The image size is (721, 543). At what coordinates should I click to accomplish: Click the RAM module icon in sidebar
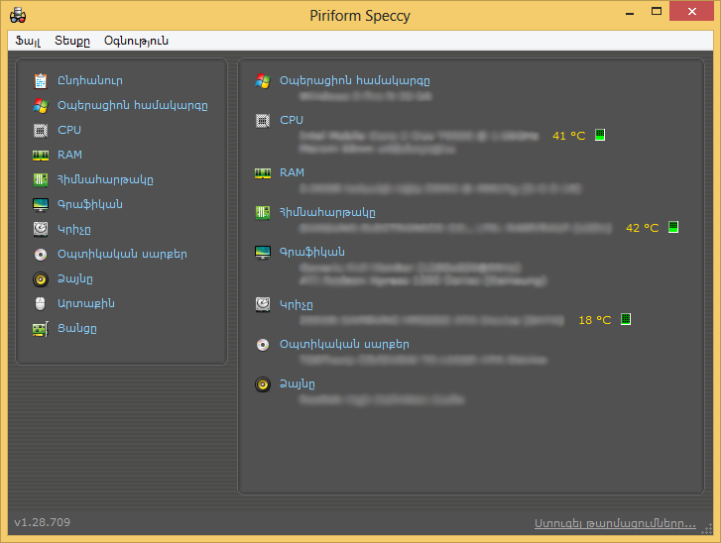tap(41, 156)
